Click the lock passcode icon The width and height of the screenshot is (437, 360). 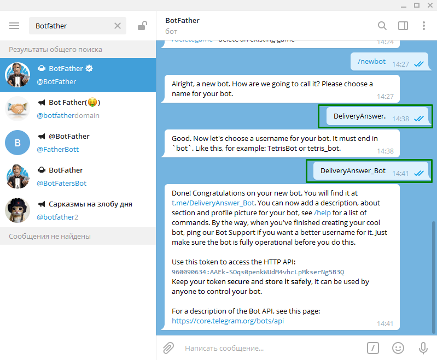[x=142, y=26]
